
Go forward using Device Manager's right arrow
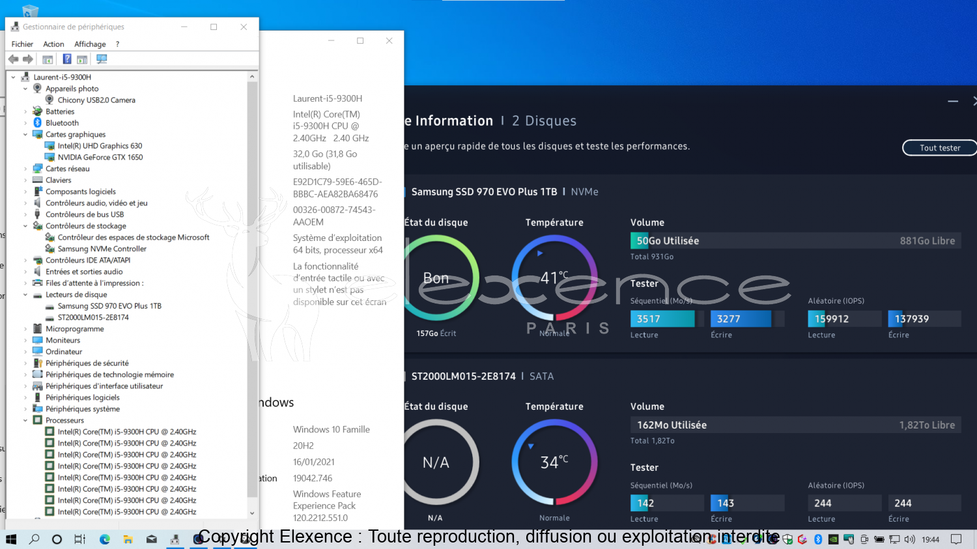(x=28, y=59)
